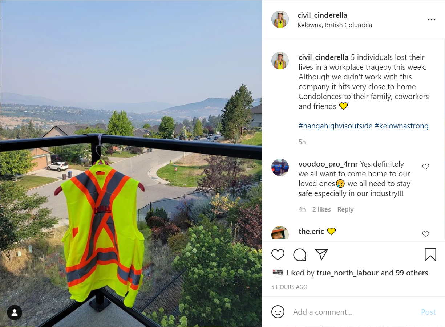
Task: Like the.eric's comment heart
Action: tap(426, 234)
